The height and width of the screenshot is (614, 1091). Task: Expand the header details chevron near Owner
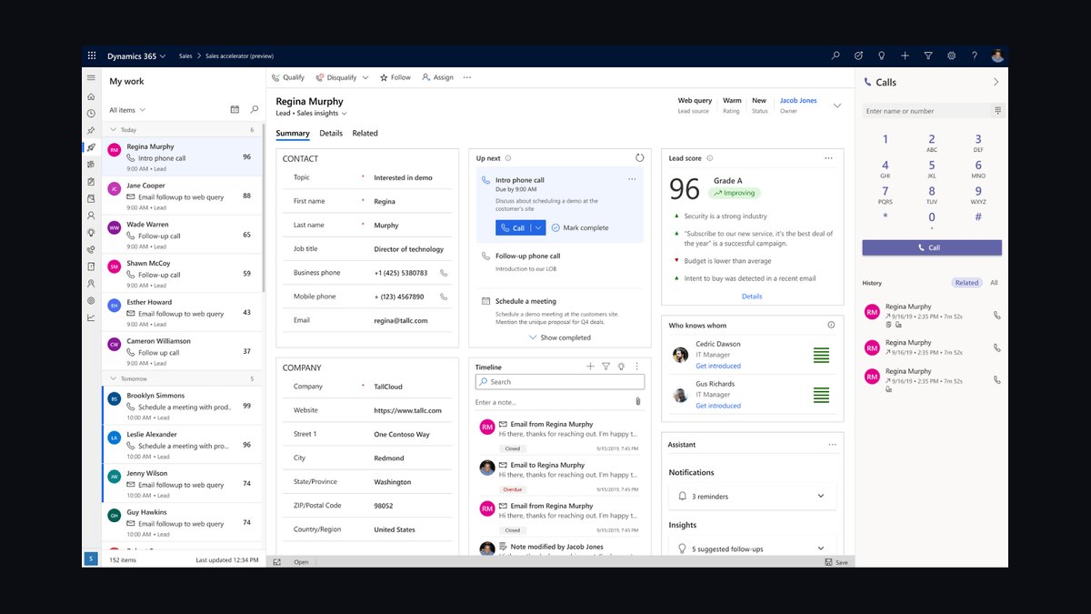tap(837, 106)
